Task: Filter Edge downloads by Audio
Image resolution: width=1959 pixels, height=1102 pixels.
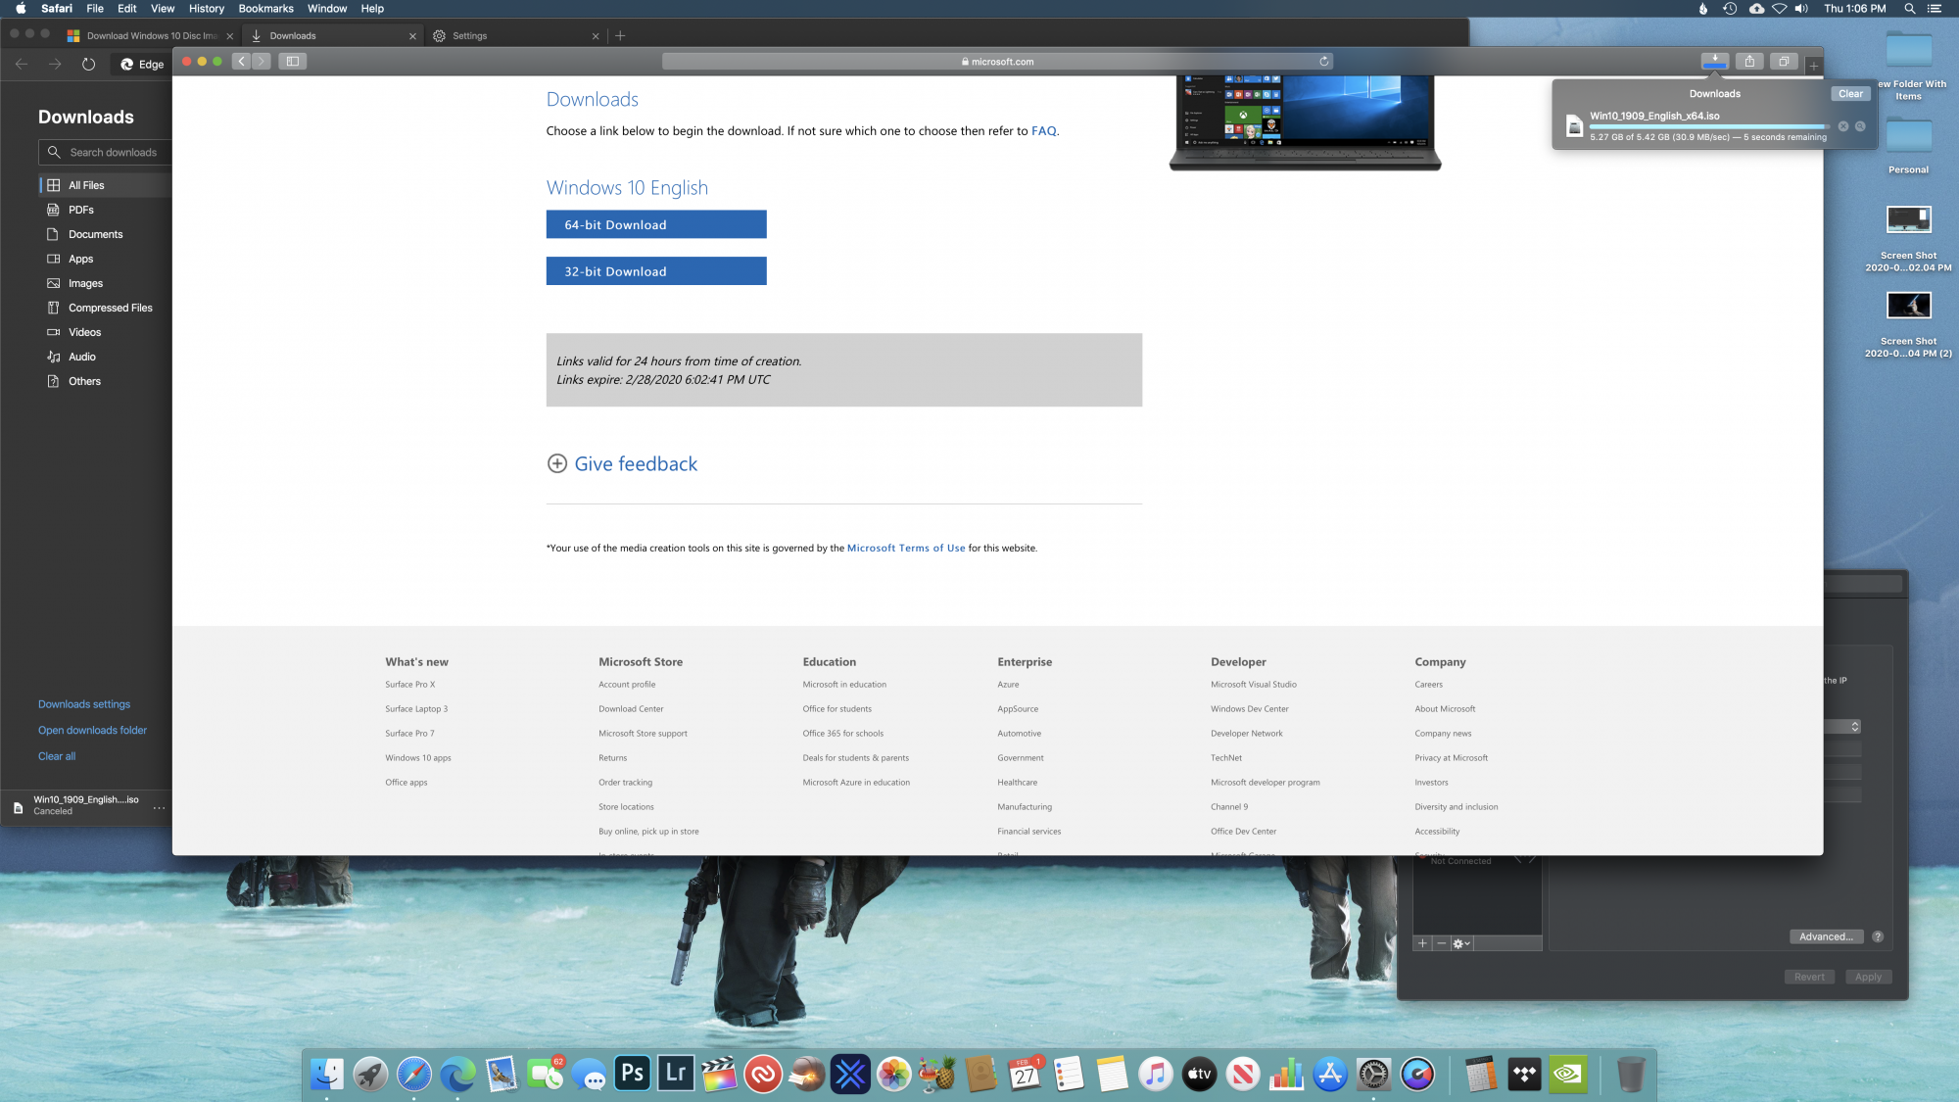Action: point(106,357)
